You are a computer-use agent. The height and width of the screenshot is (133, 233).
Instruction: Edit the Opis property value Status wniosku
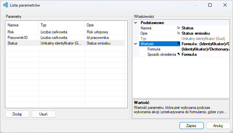coord(205,33)
